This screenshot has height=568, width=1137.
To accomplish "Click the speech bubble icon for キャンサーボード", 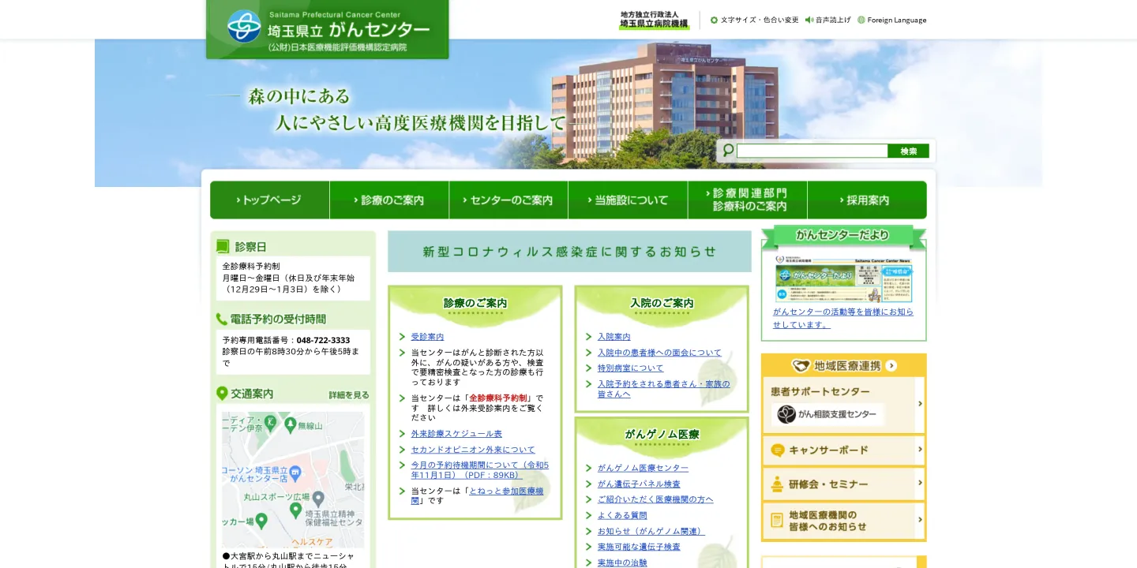I will (778, 450).
